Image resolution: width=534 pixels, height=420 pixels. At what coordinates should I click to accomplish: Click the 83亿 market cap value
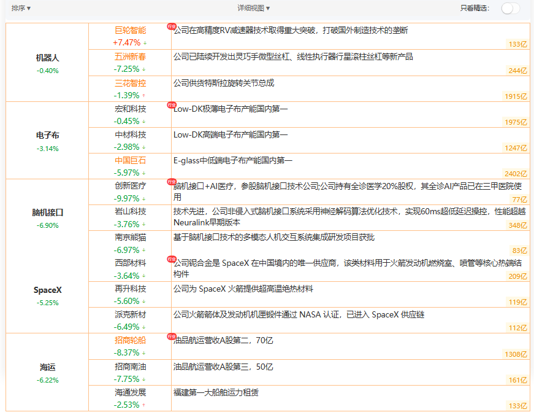[x=520, y=251]
